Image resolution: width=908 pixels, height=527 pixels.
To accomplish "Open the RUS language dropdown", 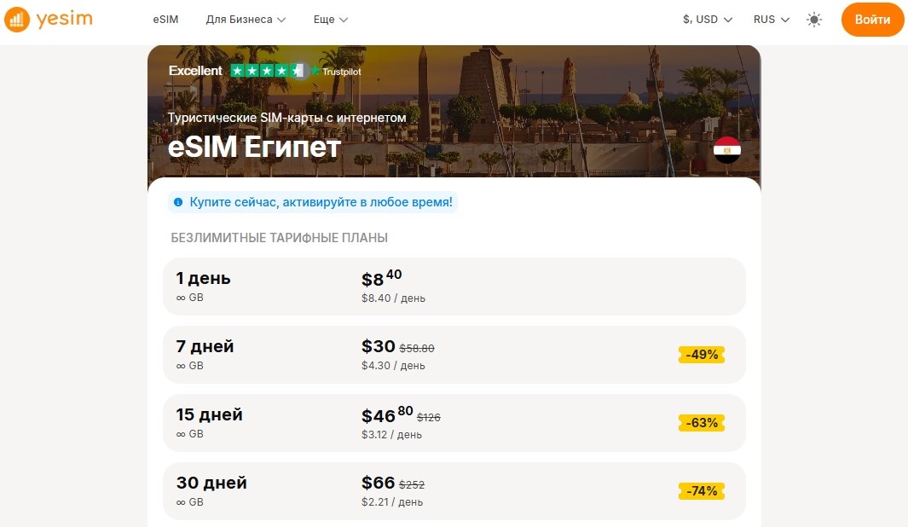I will pyautogui.click(x=770, y=18).
